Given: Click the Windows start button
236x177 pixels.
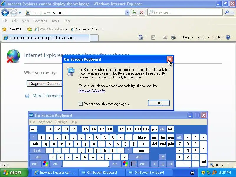Looking at the screenshot, I should point(14,173).
